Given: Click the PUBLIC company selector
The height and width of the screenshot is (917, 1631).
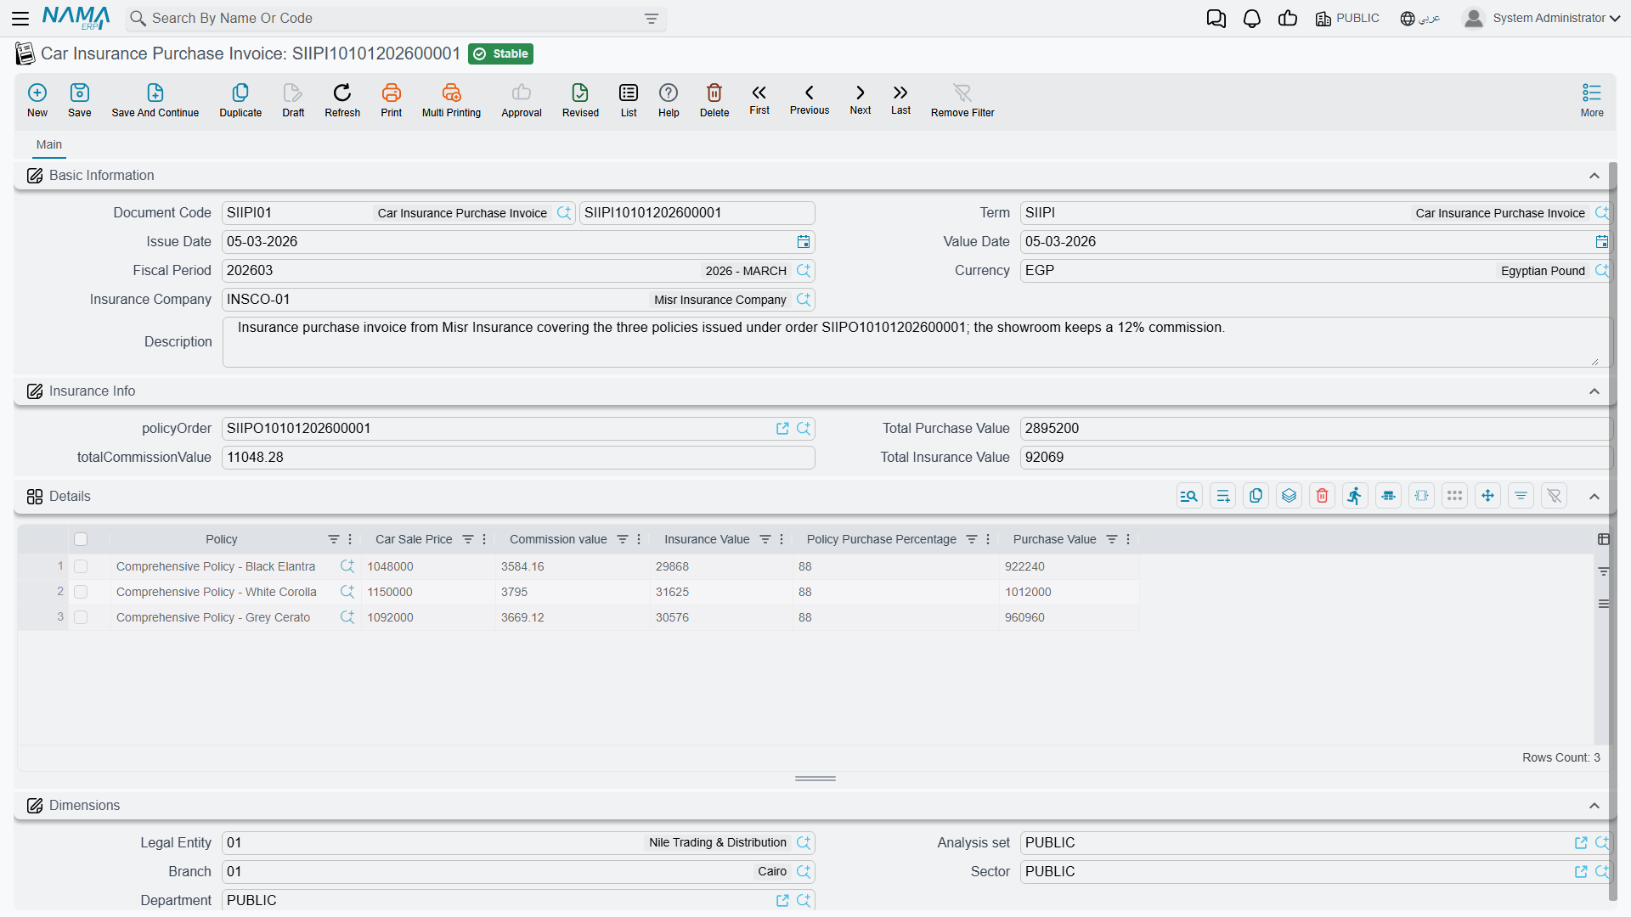Looking at the screenshot, I should [x=1347, y=18].
